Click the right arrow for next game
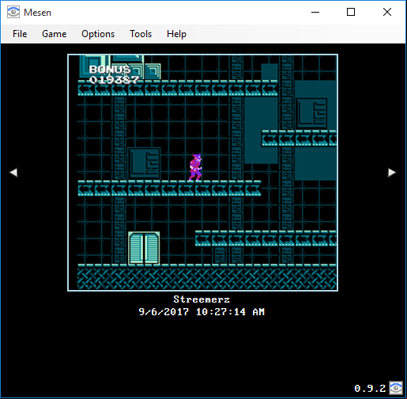This screenshot has width=407, height=399. pos(392,172)
